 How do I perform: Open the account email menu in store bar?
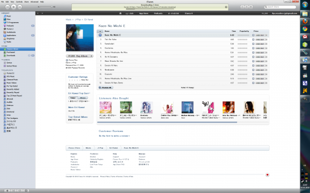click(x=284, y=13)
